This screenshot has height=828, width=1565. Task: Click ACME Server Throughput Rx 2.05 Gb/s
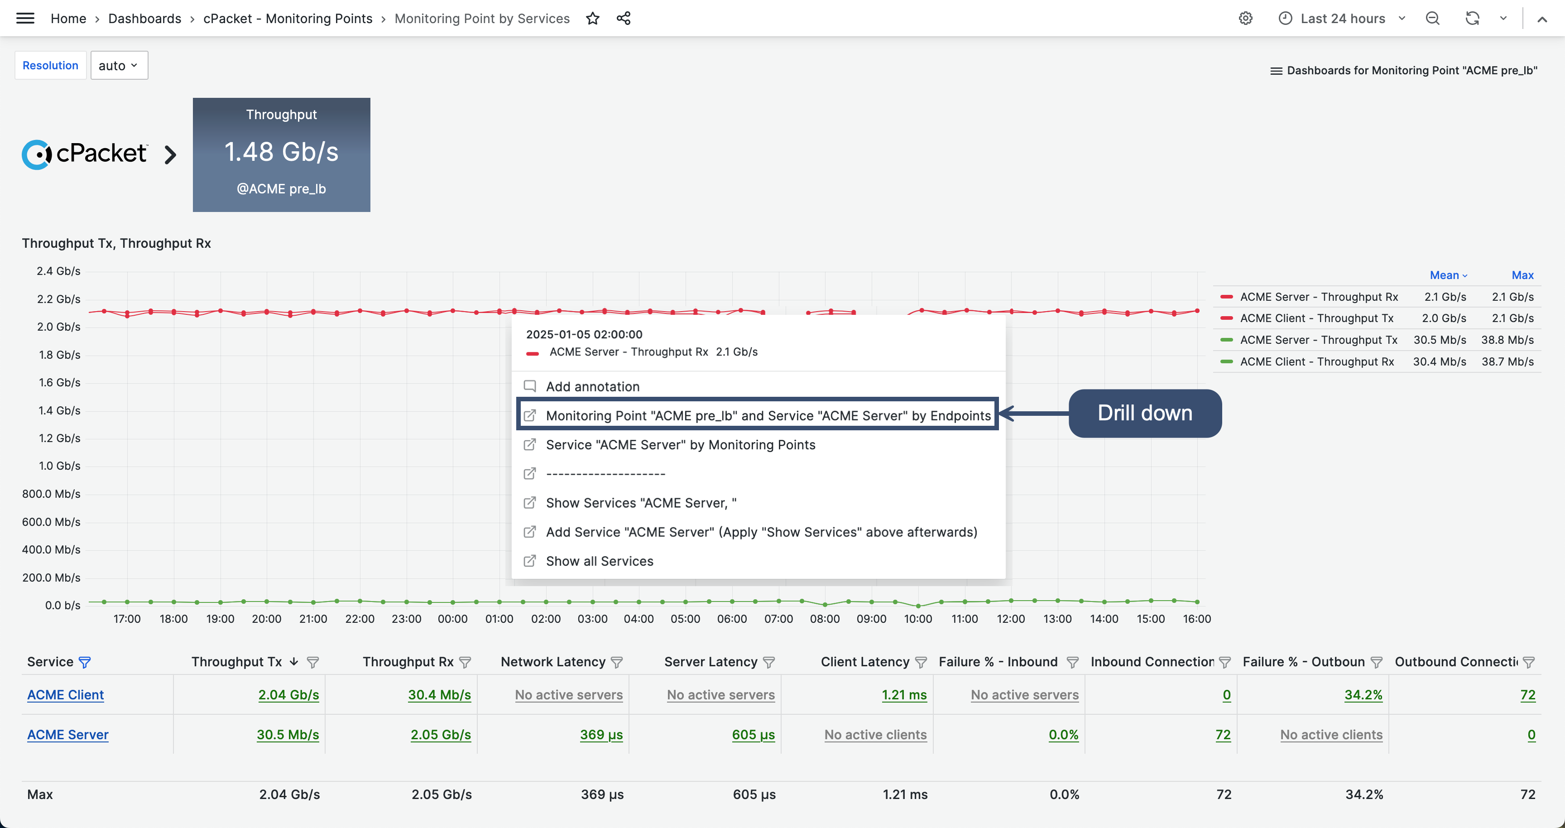click(x=441, y=734)
